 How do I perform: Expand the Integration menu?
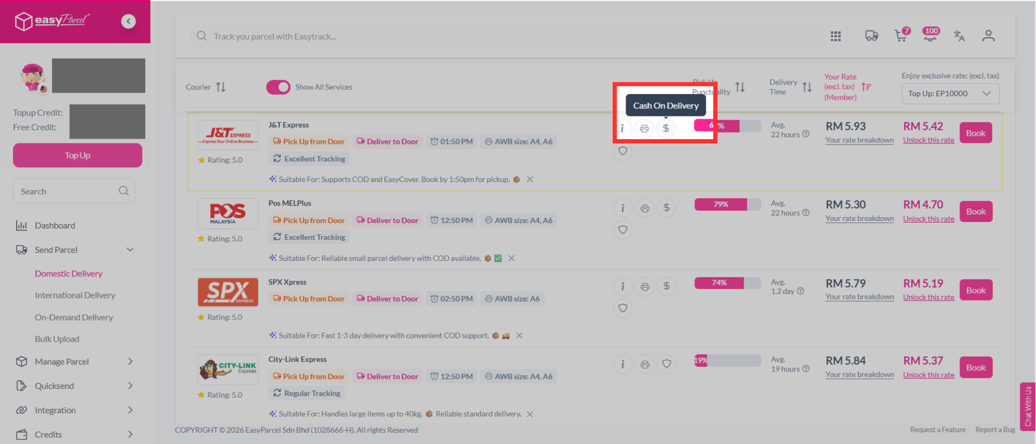130,410
